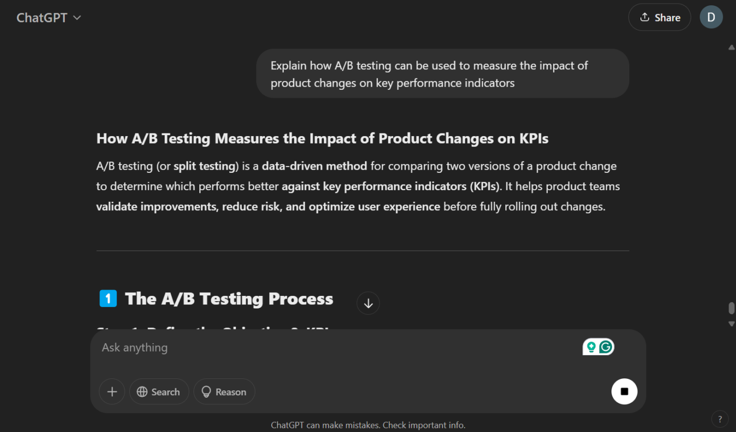The height and width of the screenshot is (432, 736).
Task: Click the Grammarly icon in input box
Action: (606, 347)
